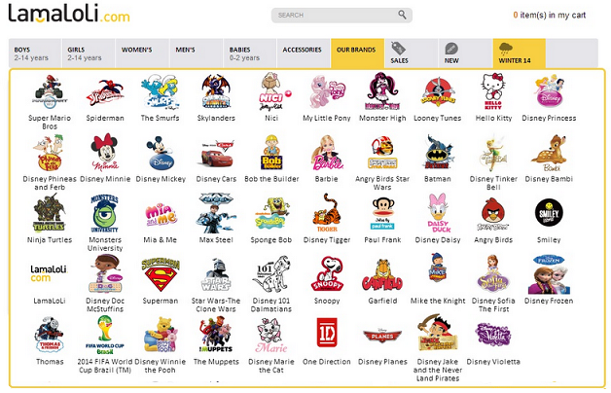Click the search magnifier icon

tap(402, 15)
